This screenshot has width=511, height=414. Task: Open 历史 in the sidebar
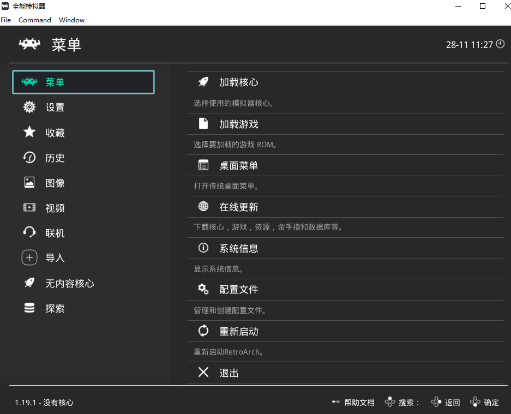(55, 158)
